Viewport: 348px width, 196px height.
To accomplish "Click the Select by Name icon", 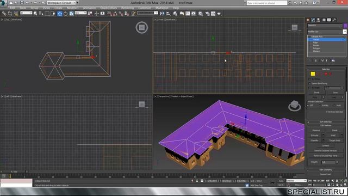I will point(41,14).
